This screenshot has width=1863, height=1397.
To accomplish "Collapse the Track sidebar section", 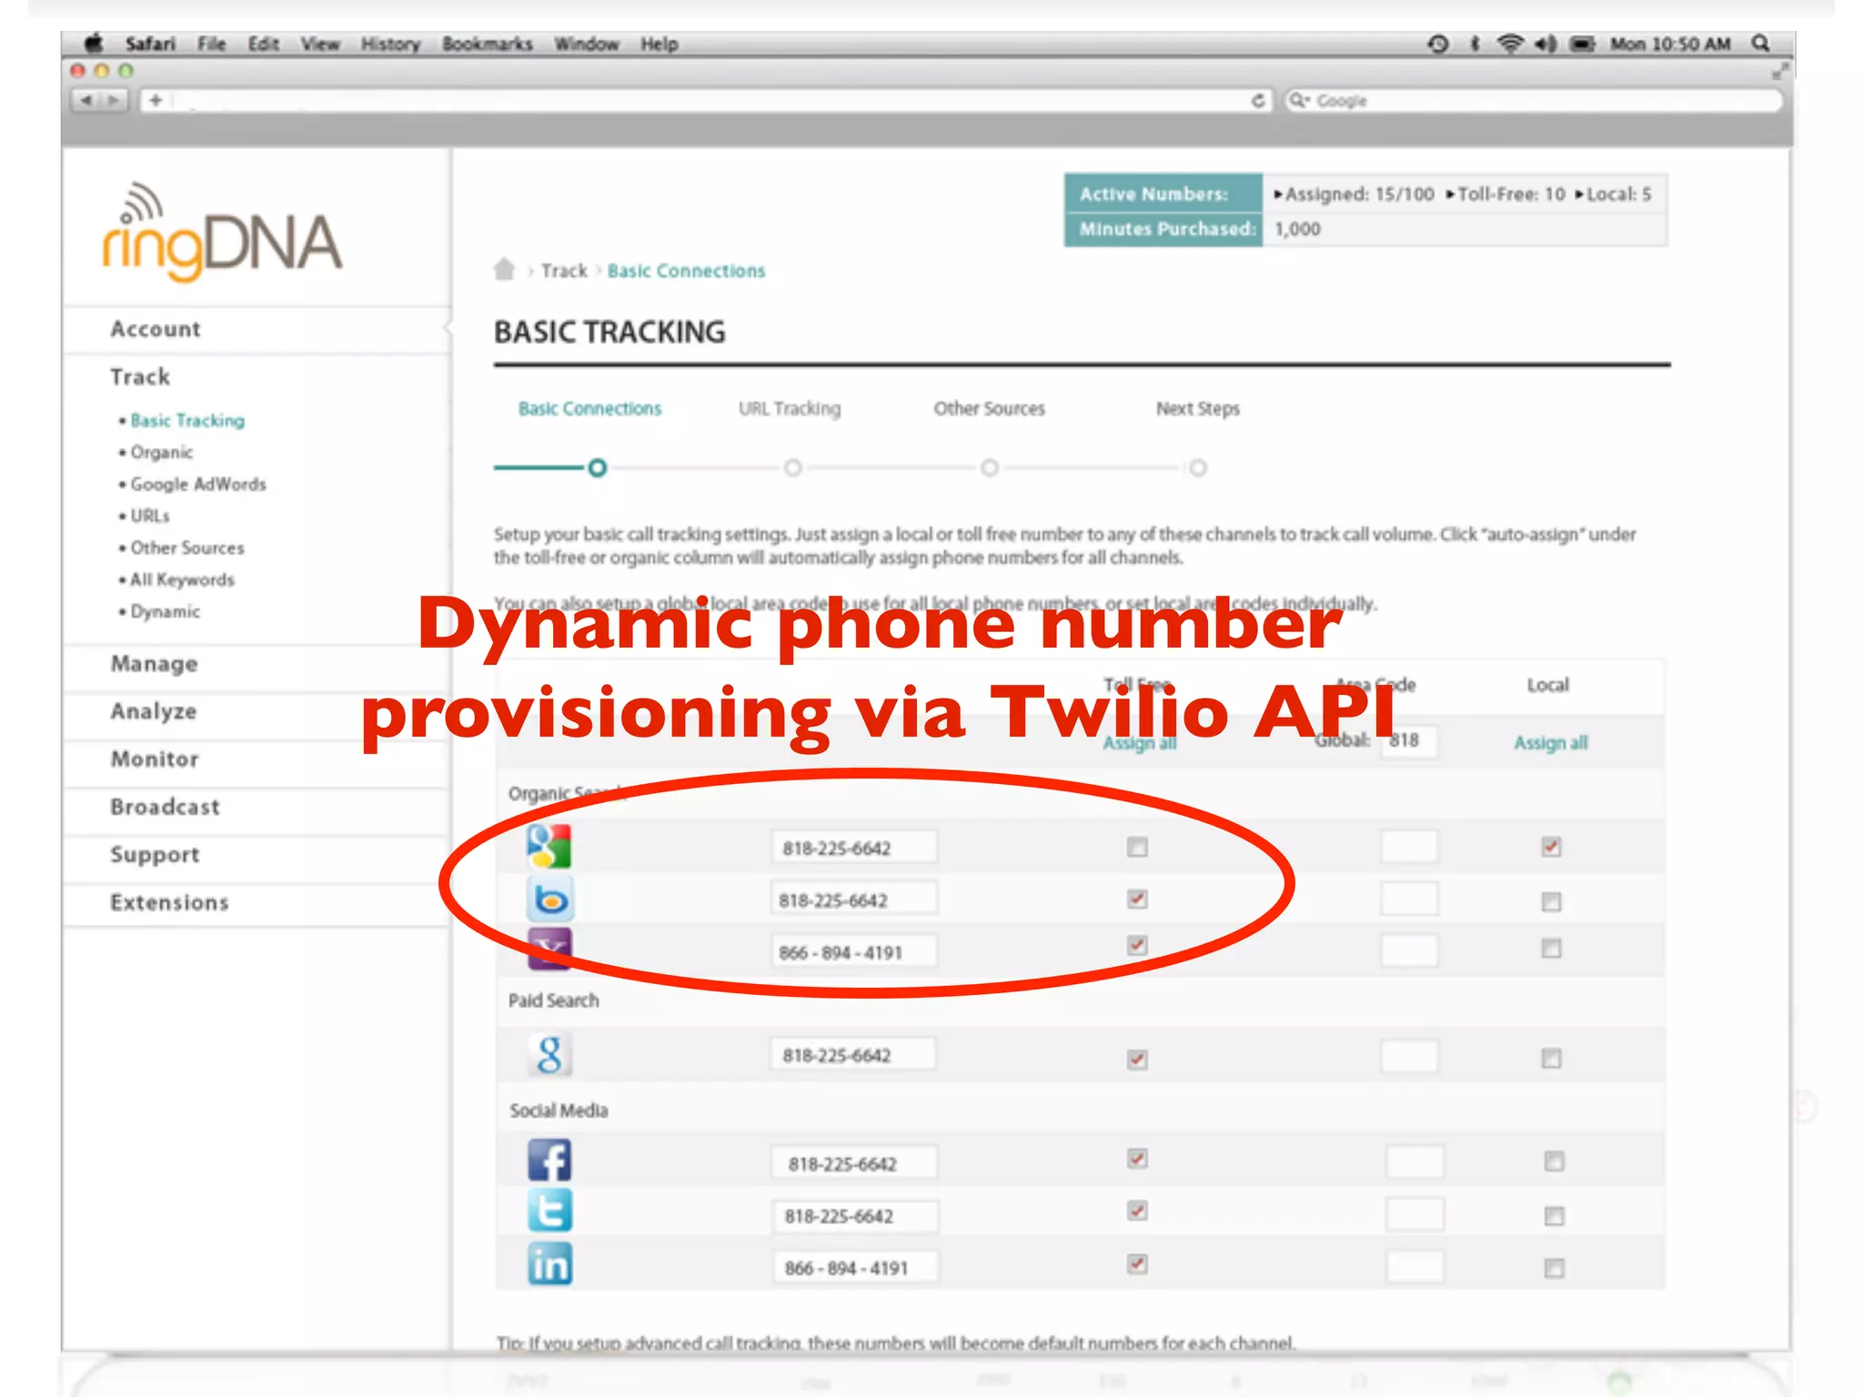I will (x=140, y=377).
